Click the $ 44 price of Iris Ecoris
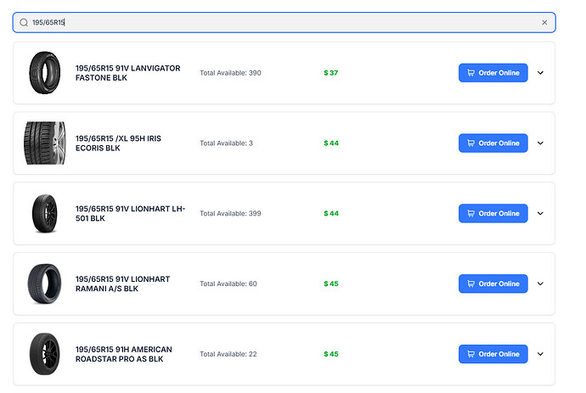586x393 pixels. tap(331, 143)
